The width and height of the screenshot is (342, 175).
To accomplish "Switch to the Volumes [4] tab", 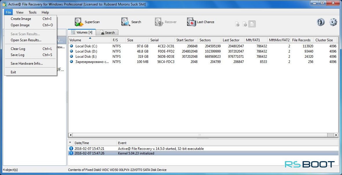I will coord(82,32).
